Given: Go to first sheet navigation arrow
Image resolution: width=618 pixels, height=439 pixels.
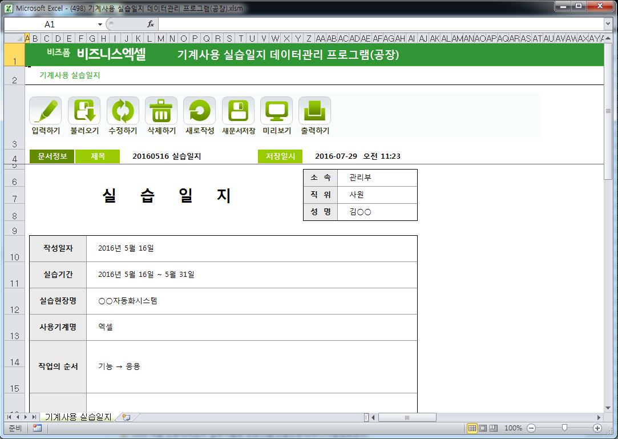Looking at the screenshot, I should [9, 417].
